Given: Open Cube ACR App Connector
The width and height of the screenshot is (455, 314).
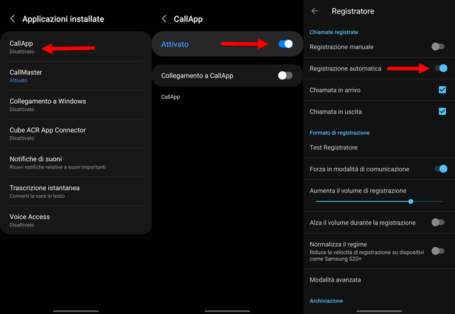Looking at the screenshot, I should pyautogui.click(x=76, y=134).
